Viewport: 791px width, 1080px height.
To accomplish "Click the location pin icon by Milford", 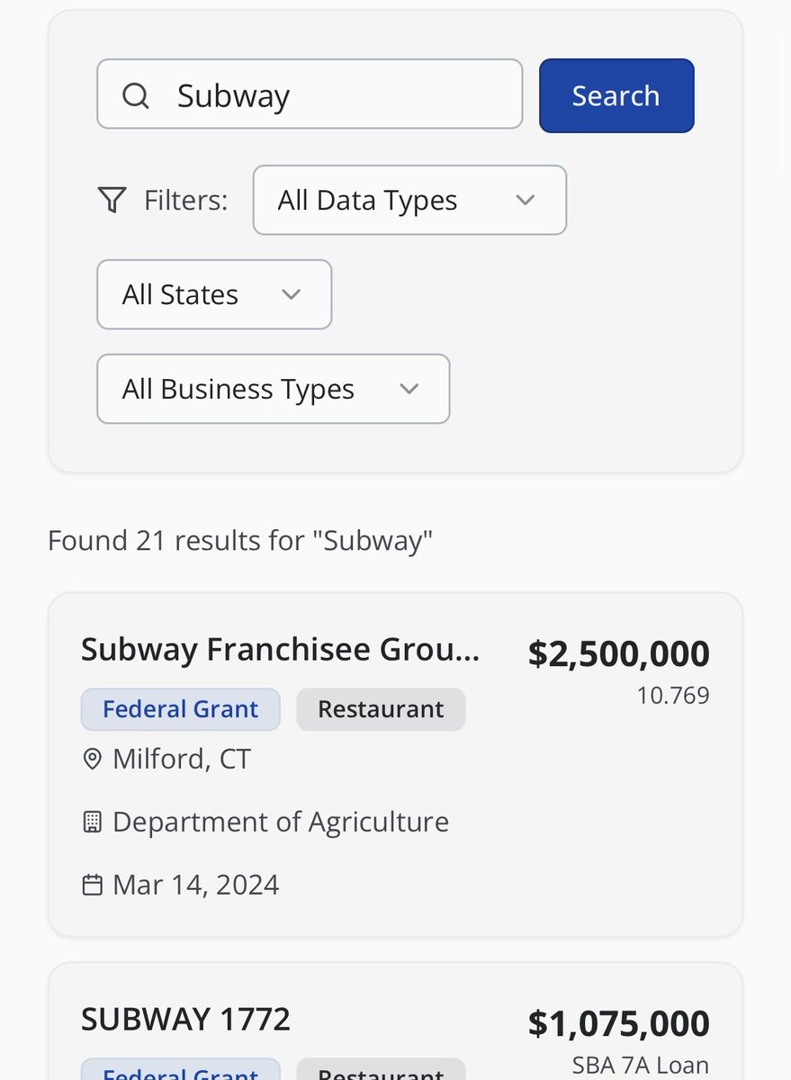I will click(92, 760).
